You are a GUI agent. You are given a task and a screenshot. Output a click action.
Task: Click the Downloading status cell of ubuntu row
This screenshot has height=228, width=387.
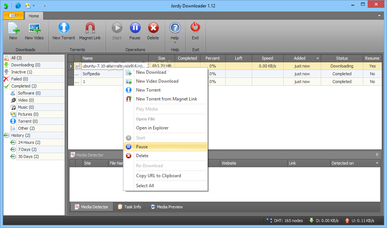click(x=342, y=66)
